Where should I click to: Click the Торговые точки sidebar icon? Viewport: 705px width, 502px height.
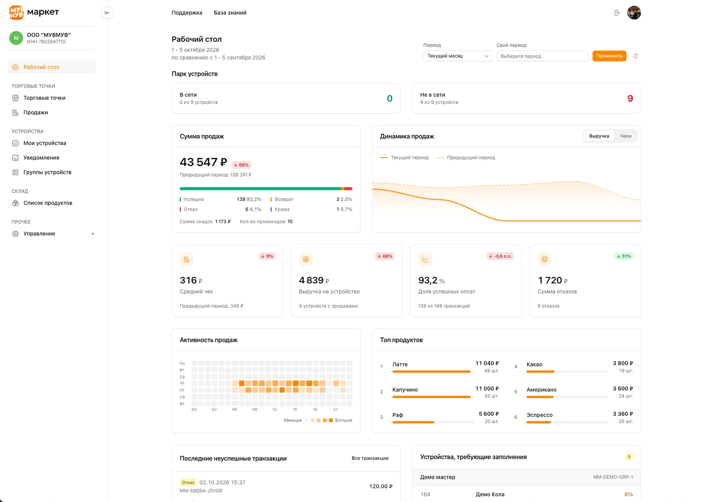click(15, 98)
